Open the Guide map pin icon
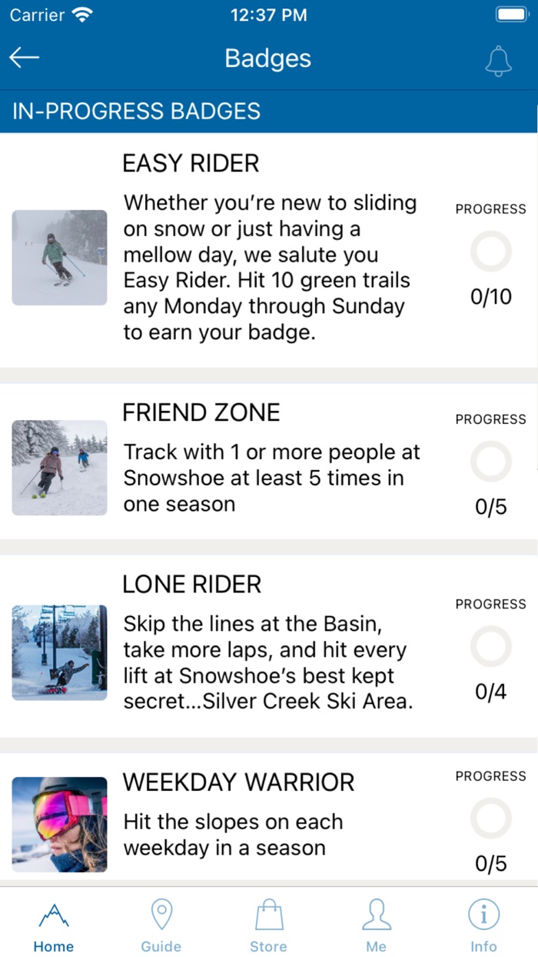Screen dimensions: 538x957 click(x=161, y=915)
